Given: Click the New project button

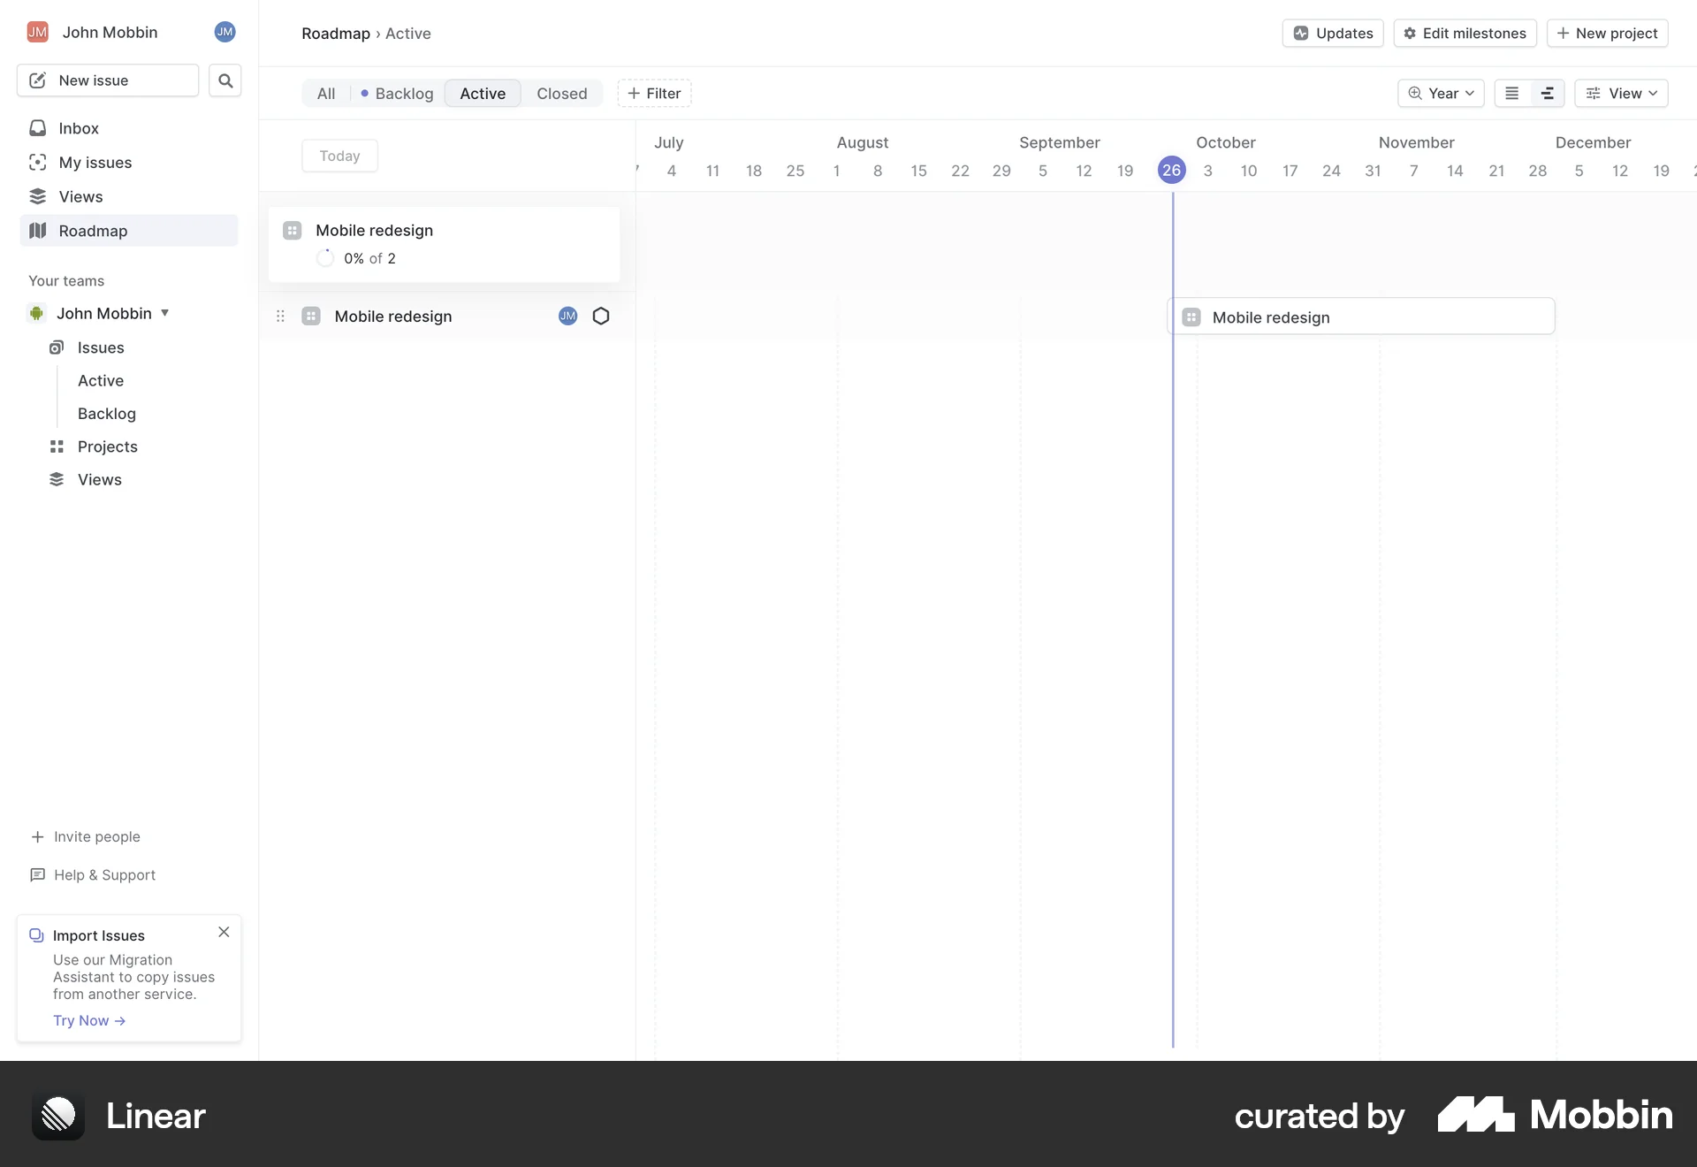Looking at the screenshot, I should [1607, 33].
